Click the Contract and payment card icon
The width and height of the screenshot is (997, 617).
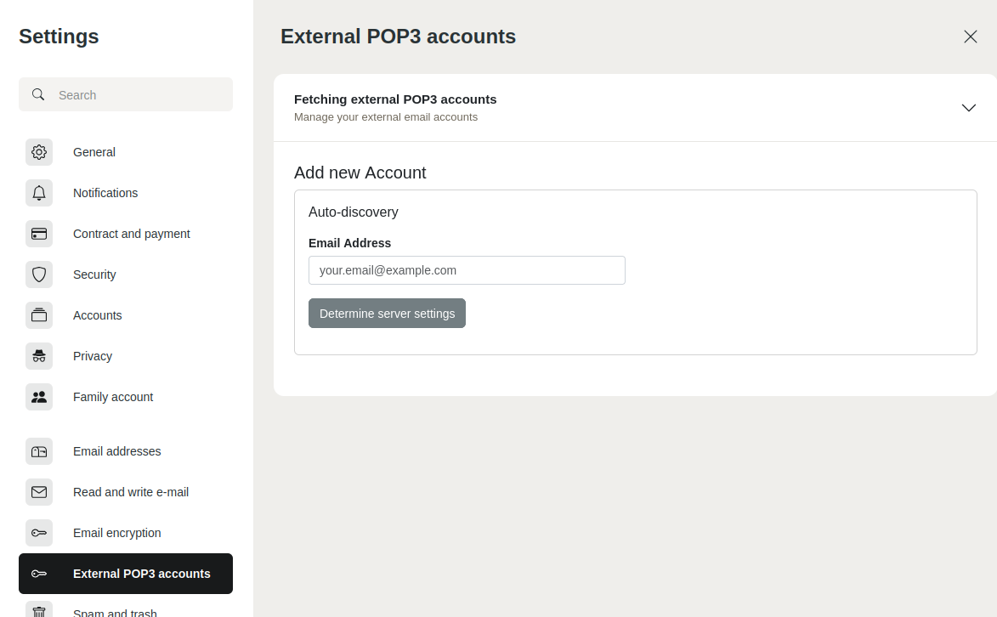[39, 234]
